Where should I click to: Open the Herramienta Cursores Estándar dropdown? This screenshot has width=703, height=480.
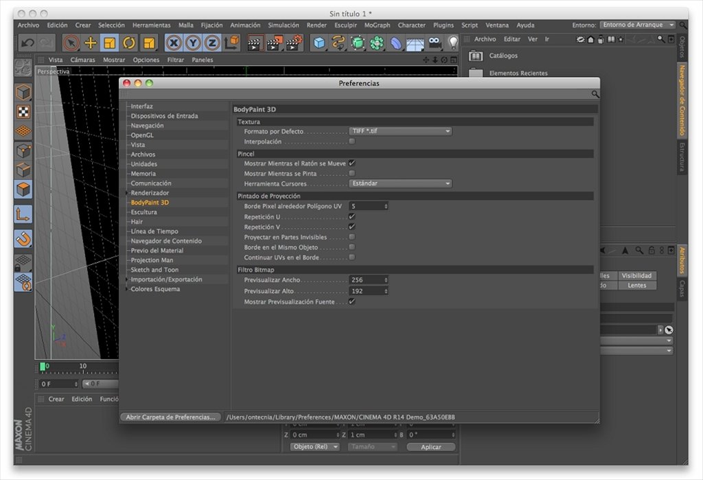[x=400, y=183]
